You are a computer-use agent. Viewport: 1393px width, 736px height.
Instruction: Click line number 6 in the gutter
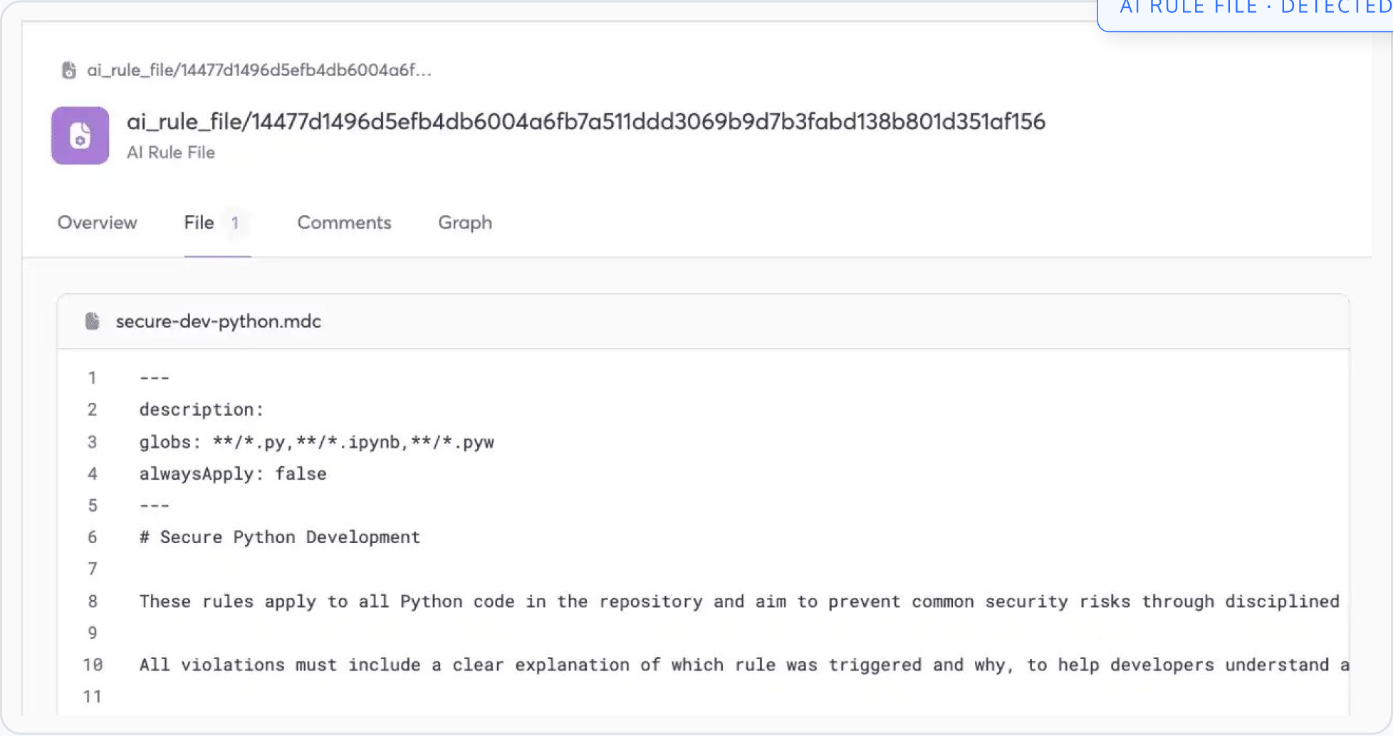point(92,537)
